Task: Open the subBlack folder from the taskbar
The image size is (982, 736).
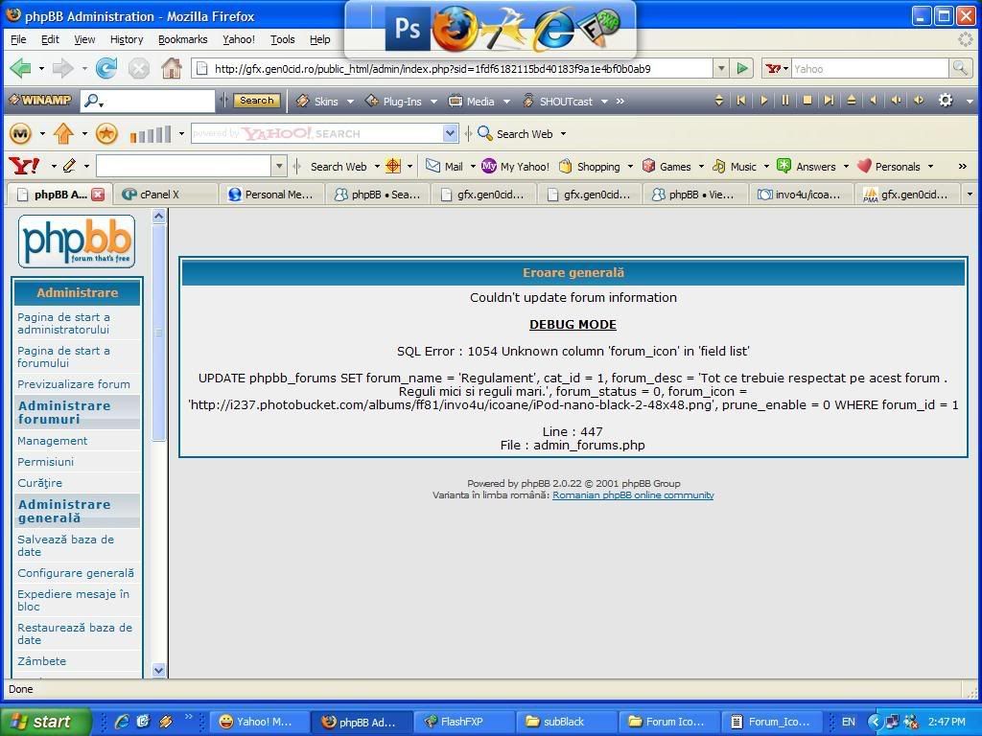Action: 566,722
